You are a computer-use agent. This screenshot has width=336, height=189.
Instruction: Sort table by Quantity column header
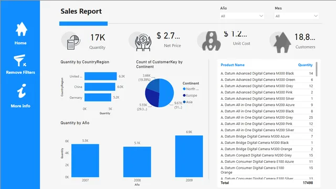tap(305, 65)
